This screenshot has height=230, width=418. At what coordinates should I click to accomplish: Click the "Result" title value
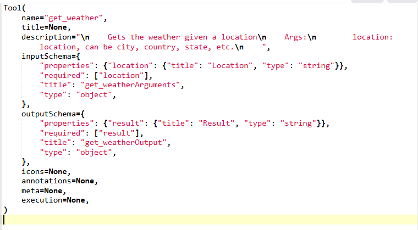pos(216,124)
